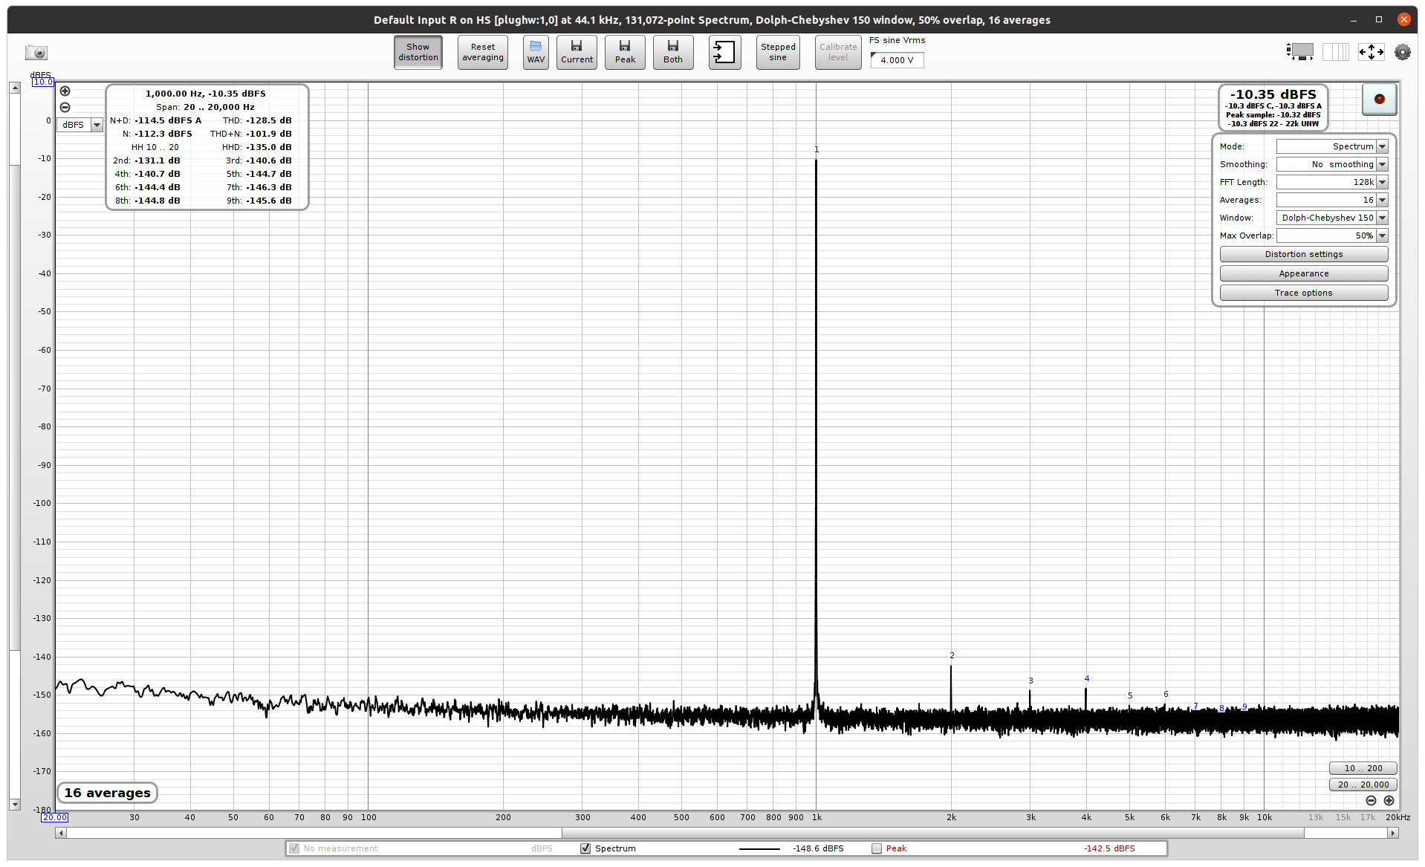Click vertical scrollbar up arrow

[x=14, y=88]
